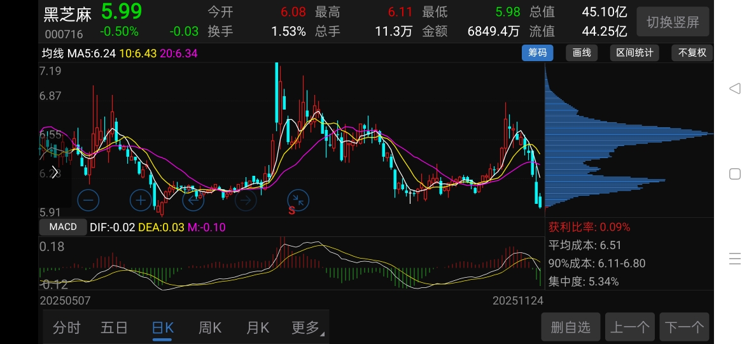Remove stock with 删自选 button

[x=571, y=327]
